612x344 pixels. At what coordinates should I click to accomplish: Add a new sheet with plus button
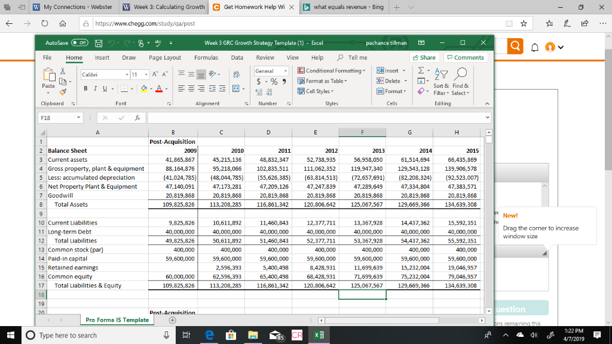(x=173, y=320)
